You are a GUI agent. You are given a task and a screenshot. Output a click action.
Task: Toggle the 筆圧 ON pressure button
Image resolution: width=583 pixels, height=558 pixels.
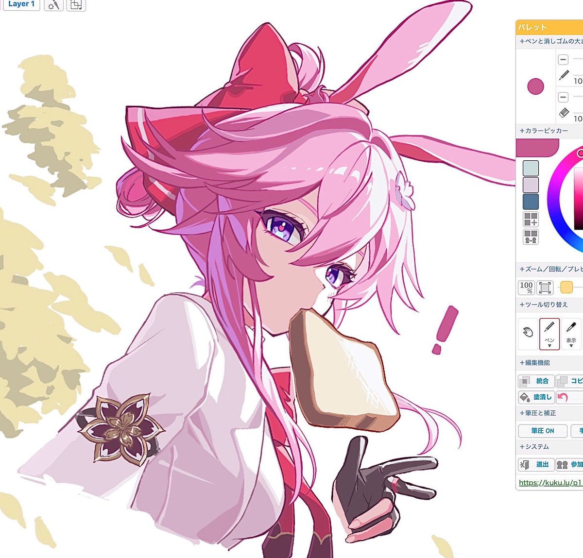tap(543, 431)
